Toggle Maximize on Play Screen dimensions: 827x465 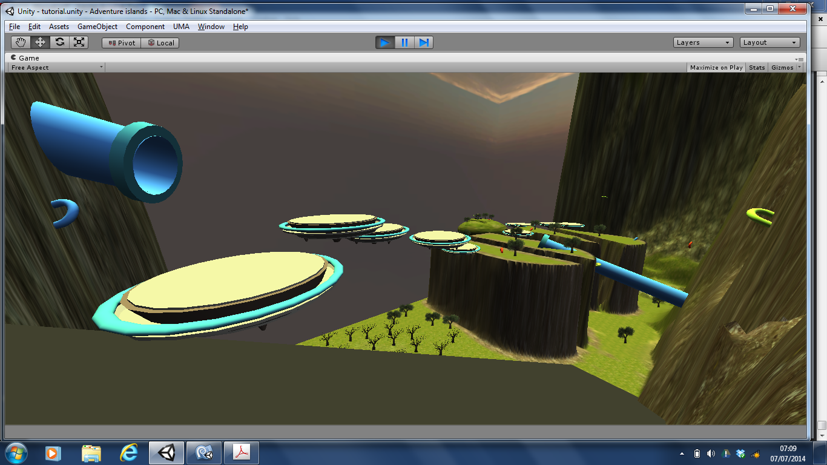(x=716, y=68)
